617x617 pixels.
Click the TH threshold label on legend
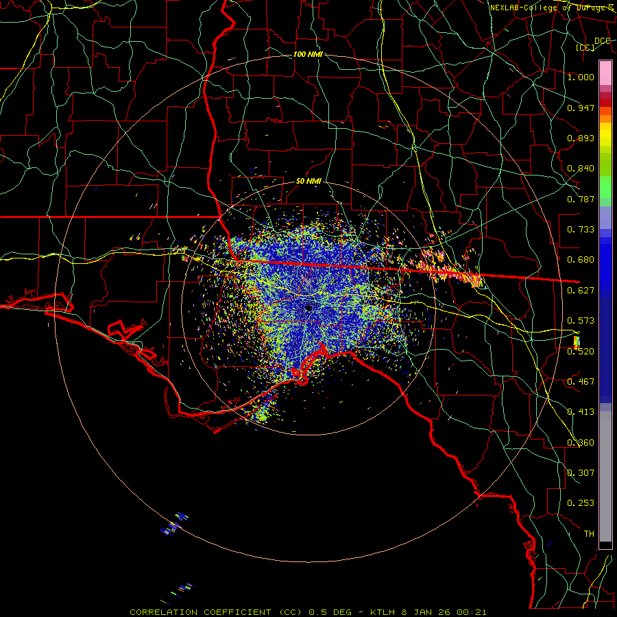click(589, 534)
